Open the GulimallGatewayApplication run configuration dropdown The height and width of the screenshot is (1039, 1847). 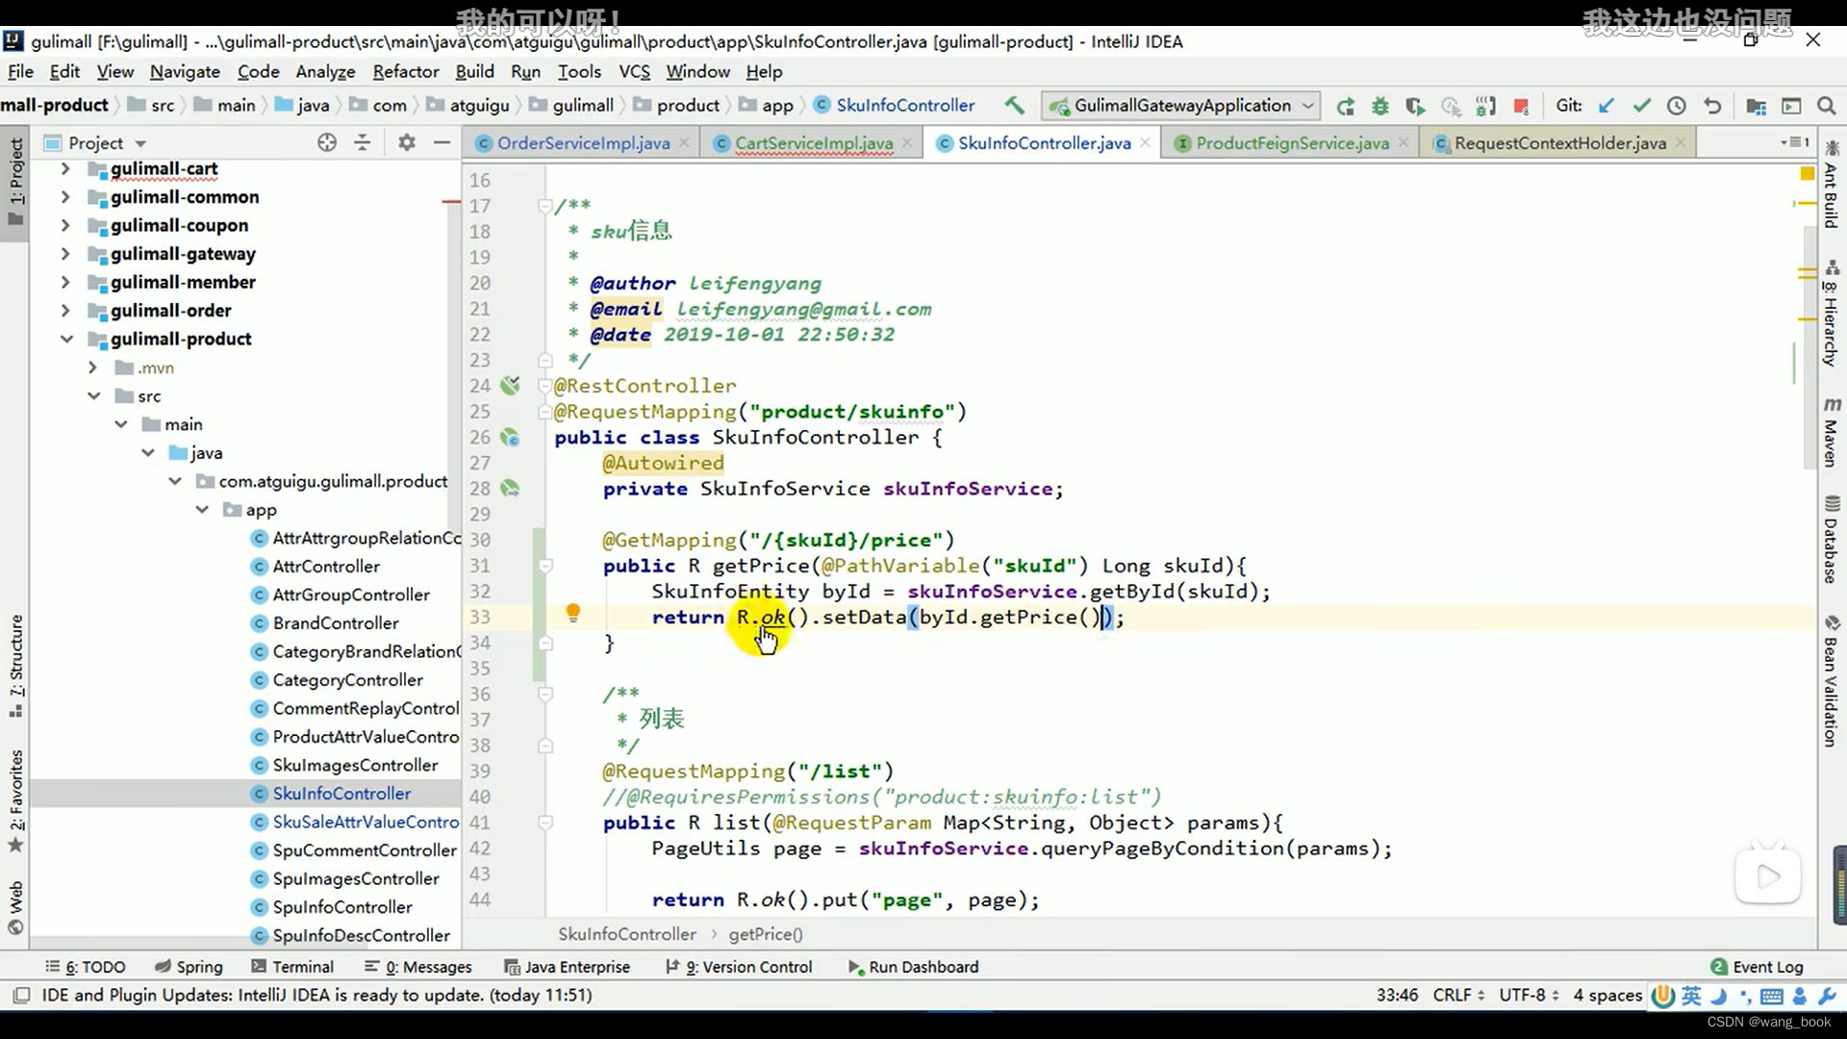1181,106
